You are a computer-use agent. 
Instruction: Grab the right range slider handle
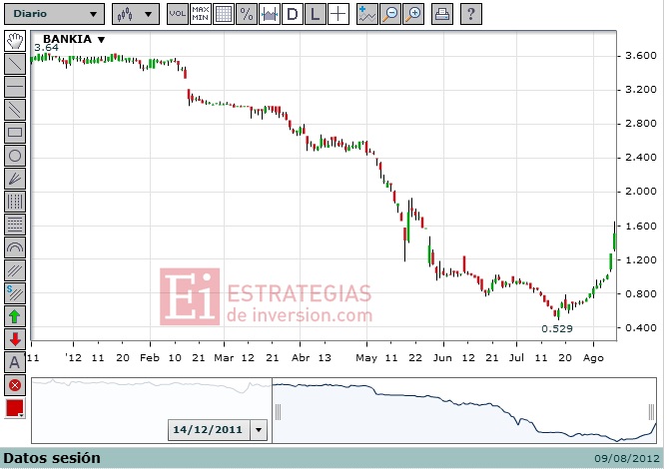pyautogui.click(x=651, y=412)
